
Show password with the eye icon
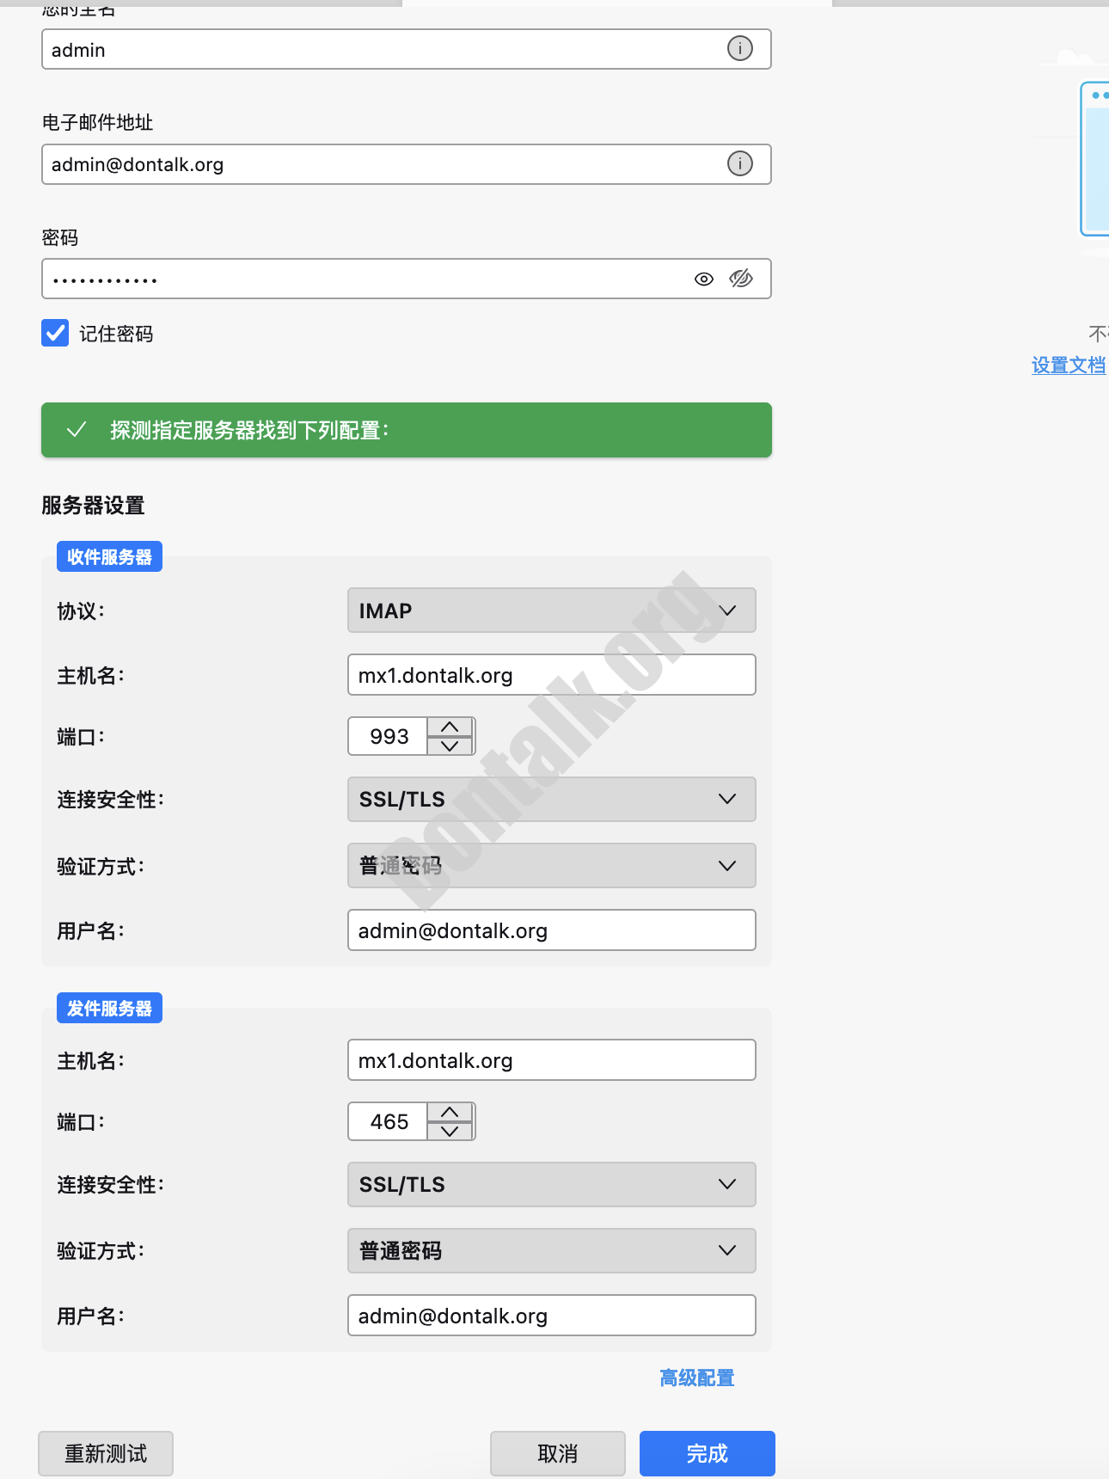click(703, 279)
